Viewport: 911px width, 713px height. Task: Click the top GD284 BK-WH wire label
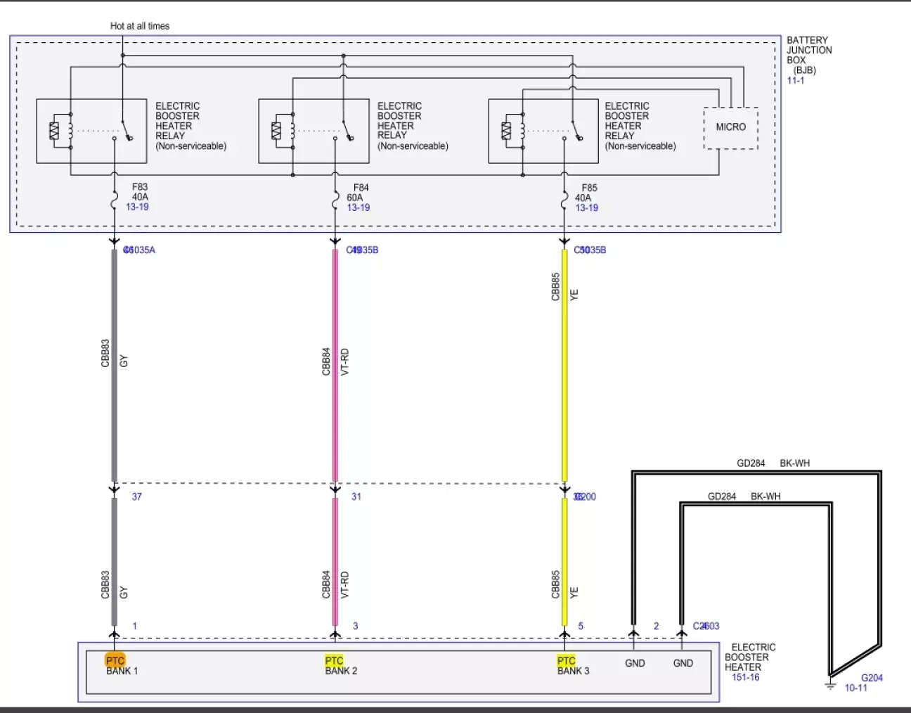point(773,463)
